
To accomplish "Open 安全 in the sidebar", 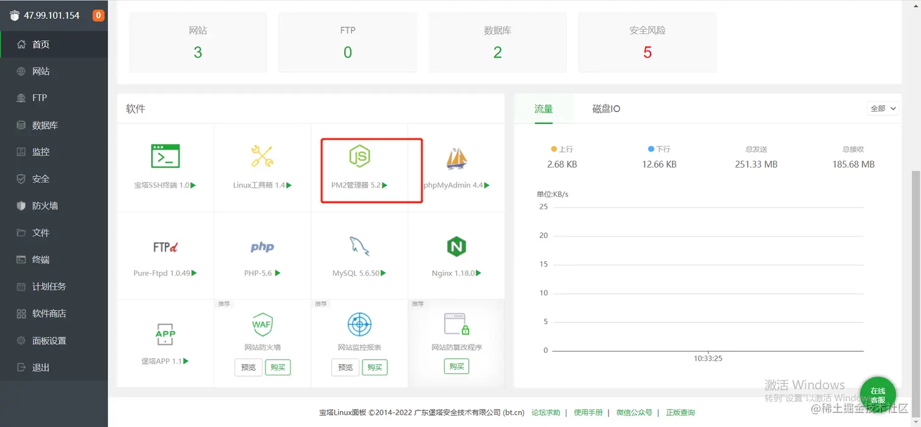I will (54, 179).
